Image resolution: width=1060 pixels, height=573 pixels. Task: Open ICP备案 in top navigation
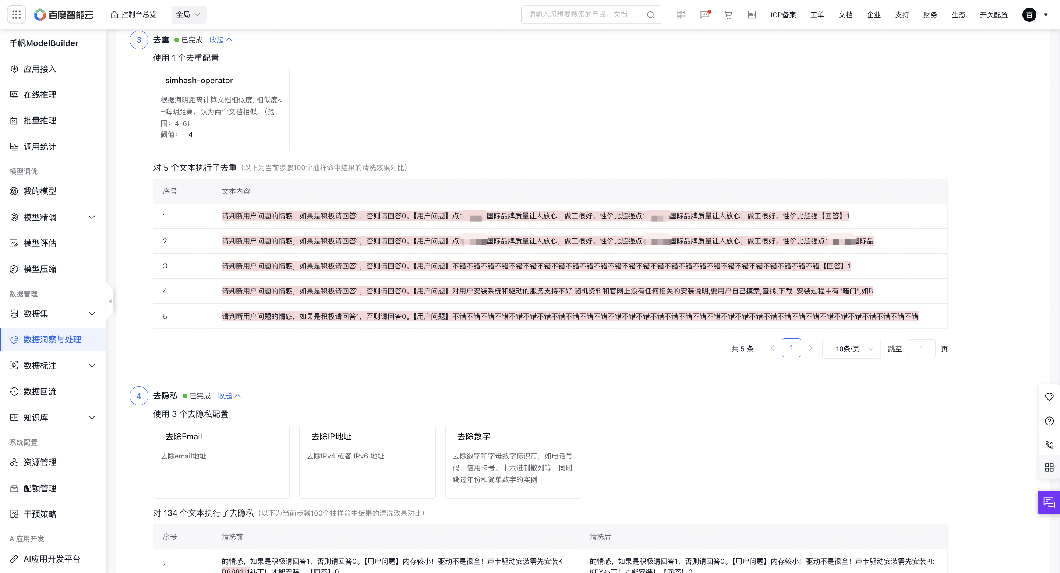(783, 15)
